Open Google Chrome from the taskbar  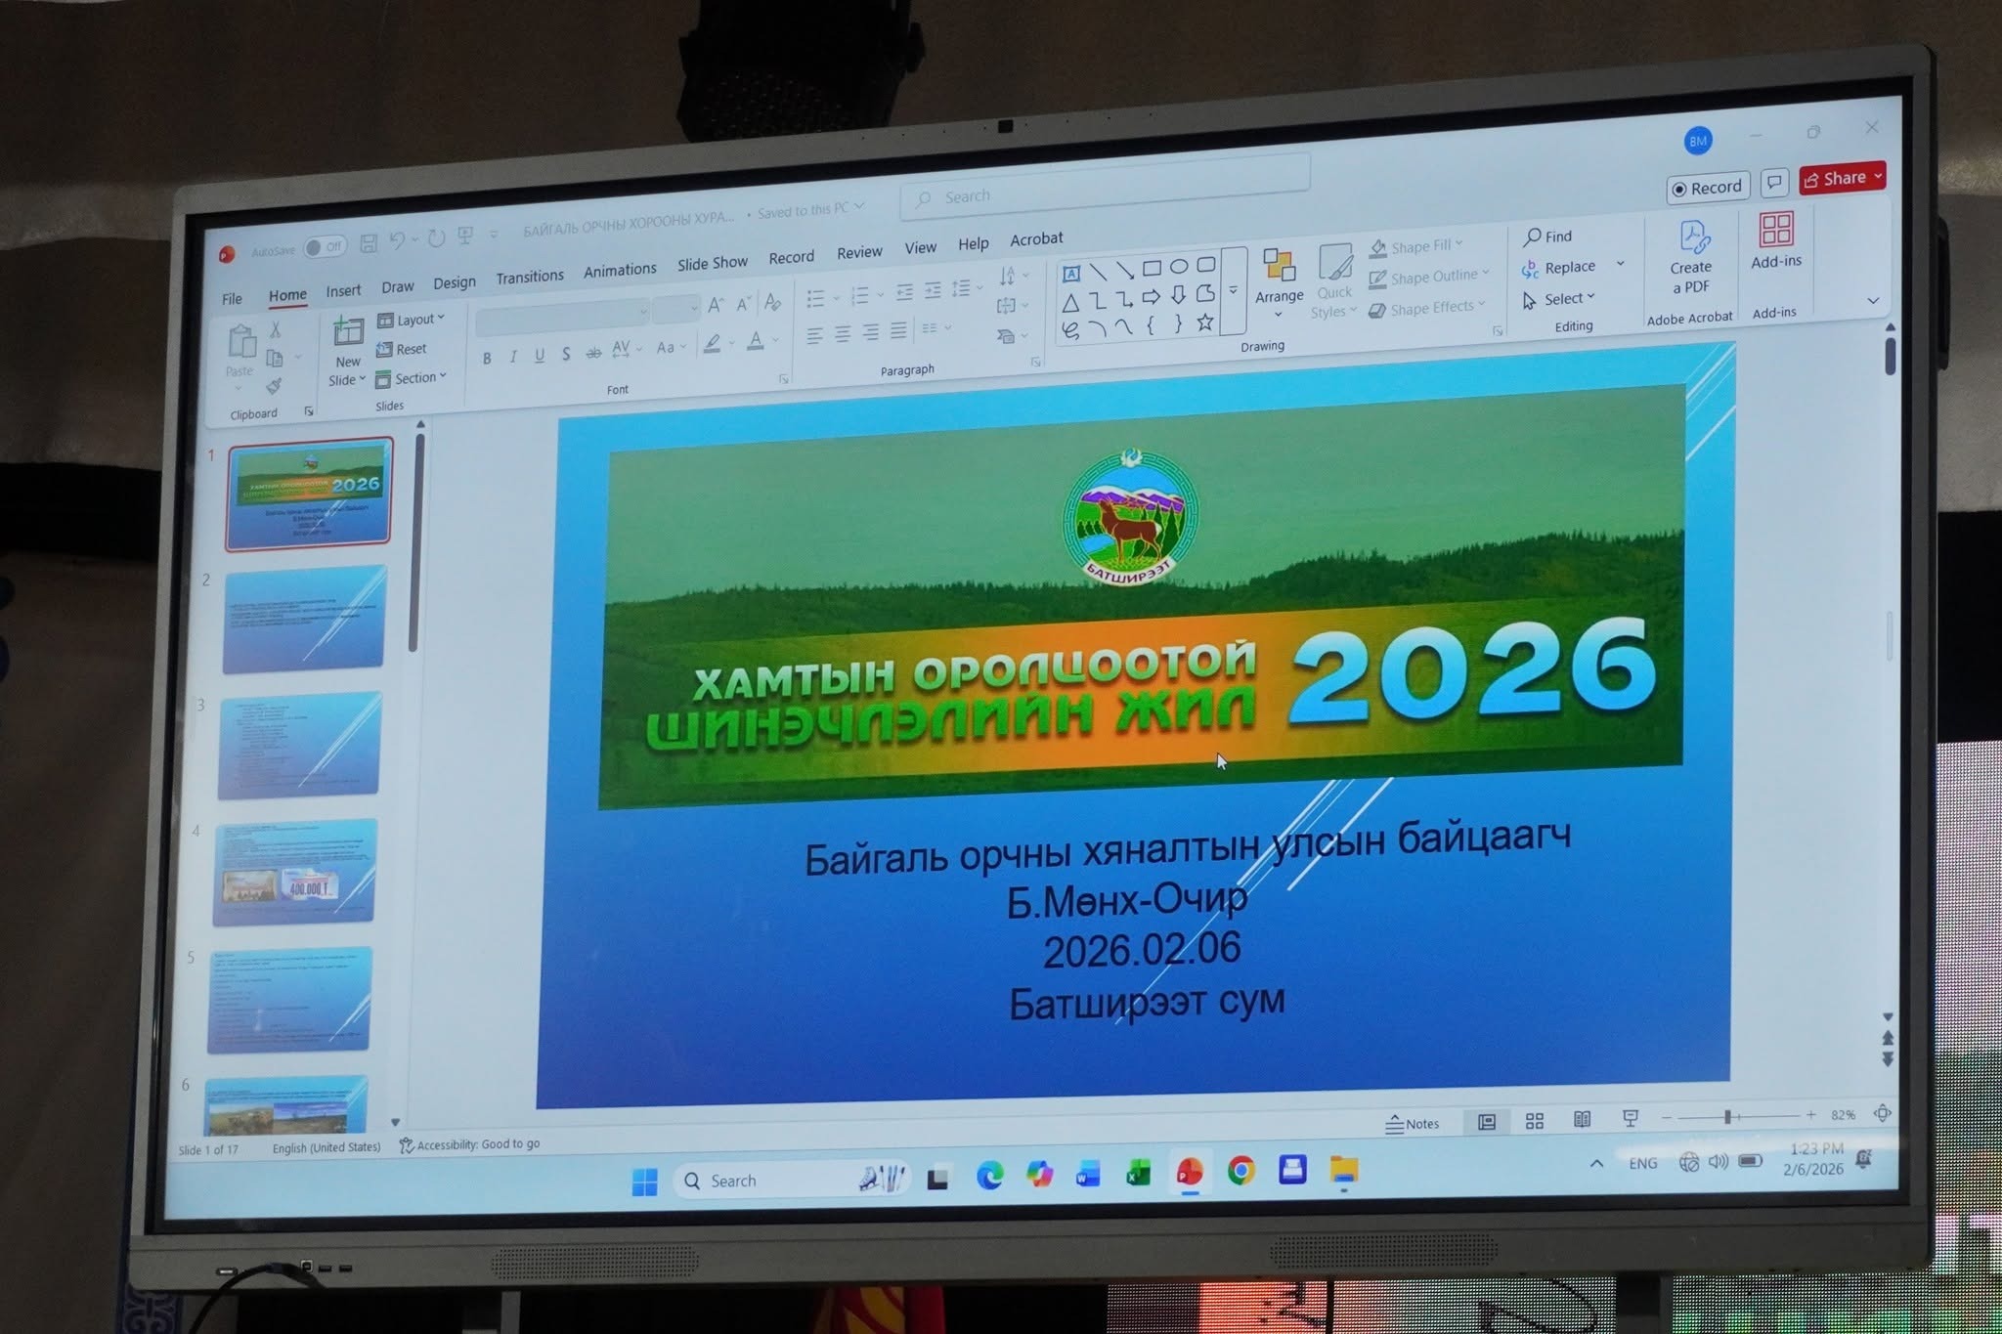pyautogui.click(x=1241, y=1170)
